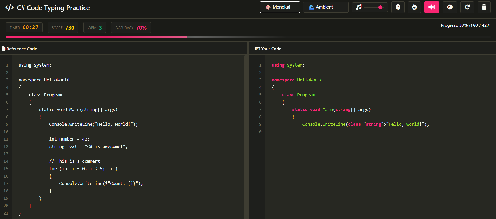Toggle the eye visibility button
The image size is (496, 219).
click(x=450, y=7)
